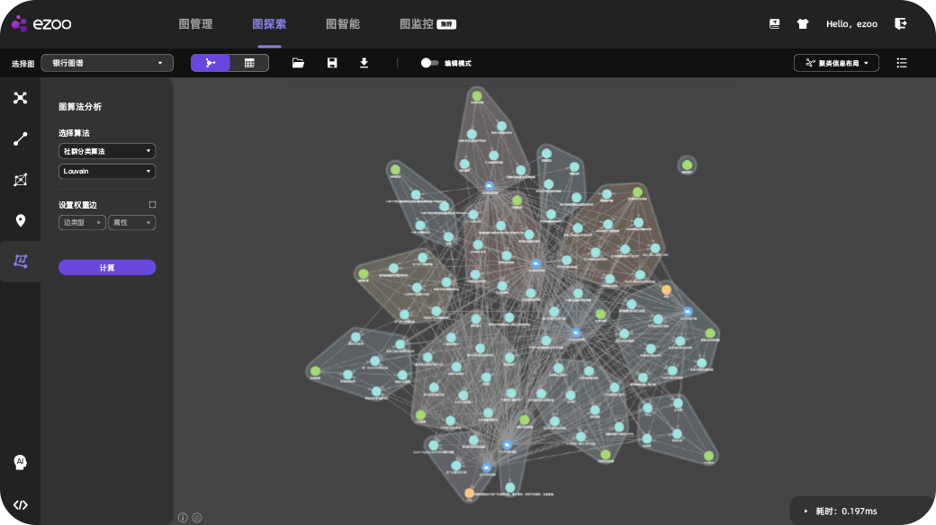Switch to the 图管理 tab

195,24
